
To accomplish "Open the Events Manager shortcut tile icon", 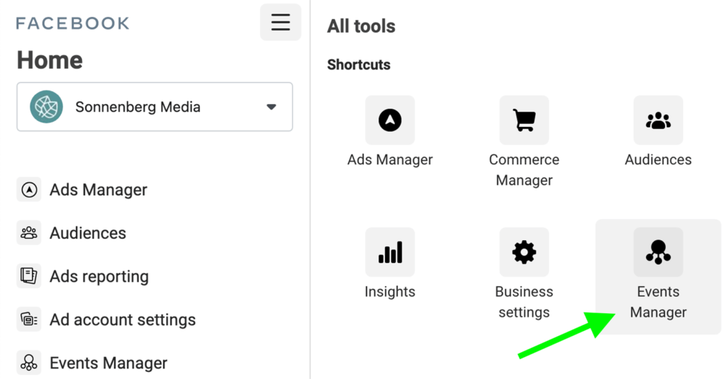I will [658, 252].
